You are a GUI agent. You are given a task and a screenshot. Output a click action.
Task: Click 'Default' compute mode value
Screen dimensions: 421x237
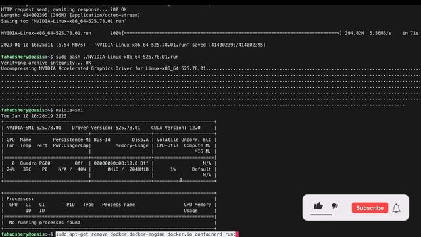(201, 169)
